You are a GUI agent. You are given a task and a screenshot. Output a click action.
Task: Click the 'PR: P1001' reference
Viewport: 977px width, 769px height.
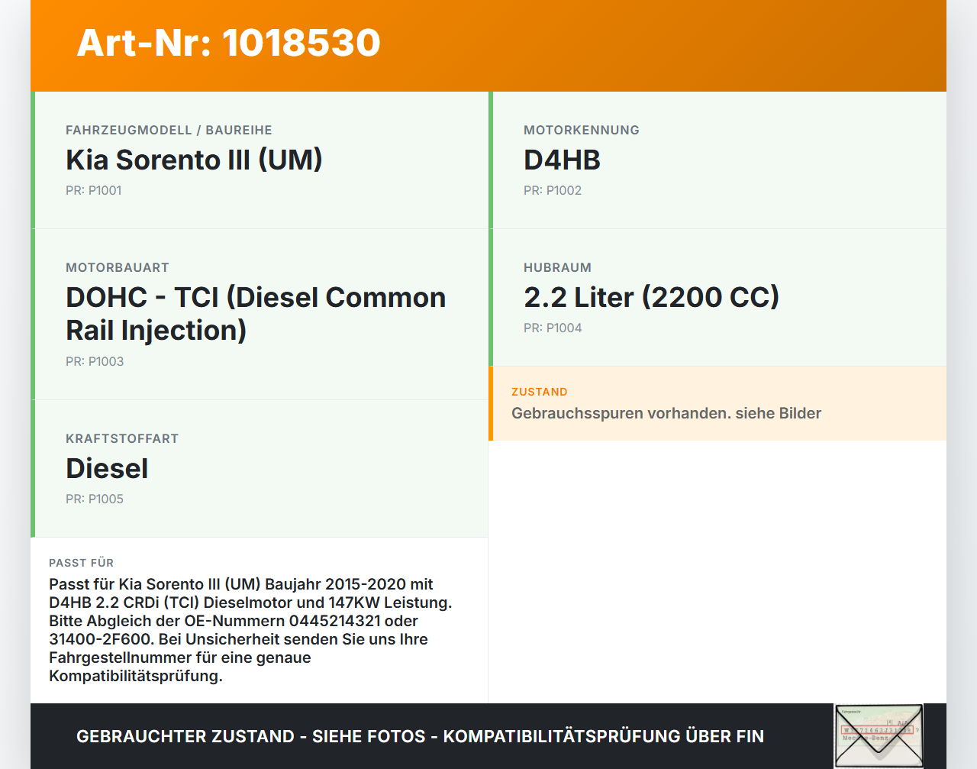(x=94, y=190)
